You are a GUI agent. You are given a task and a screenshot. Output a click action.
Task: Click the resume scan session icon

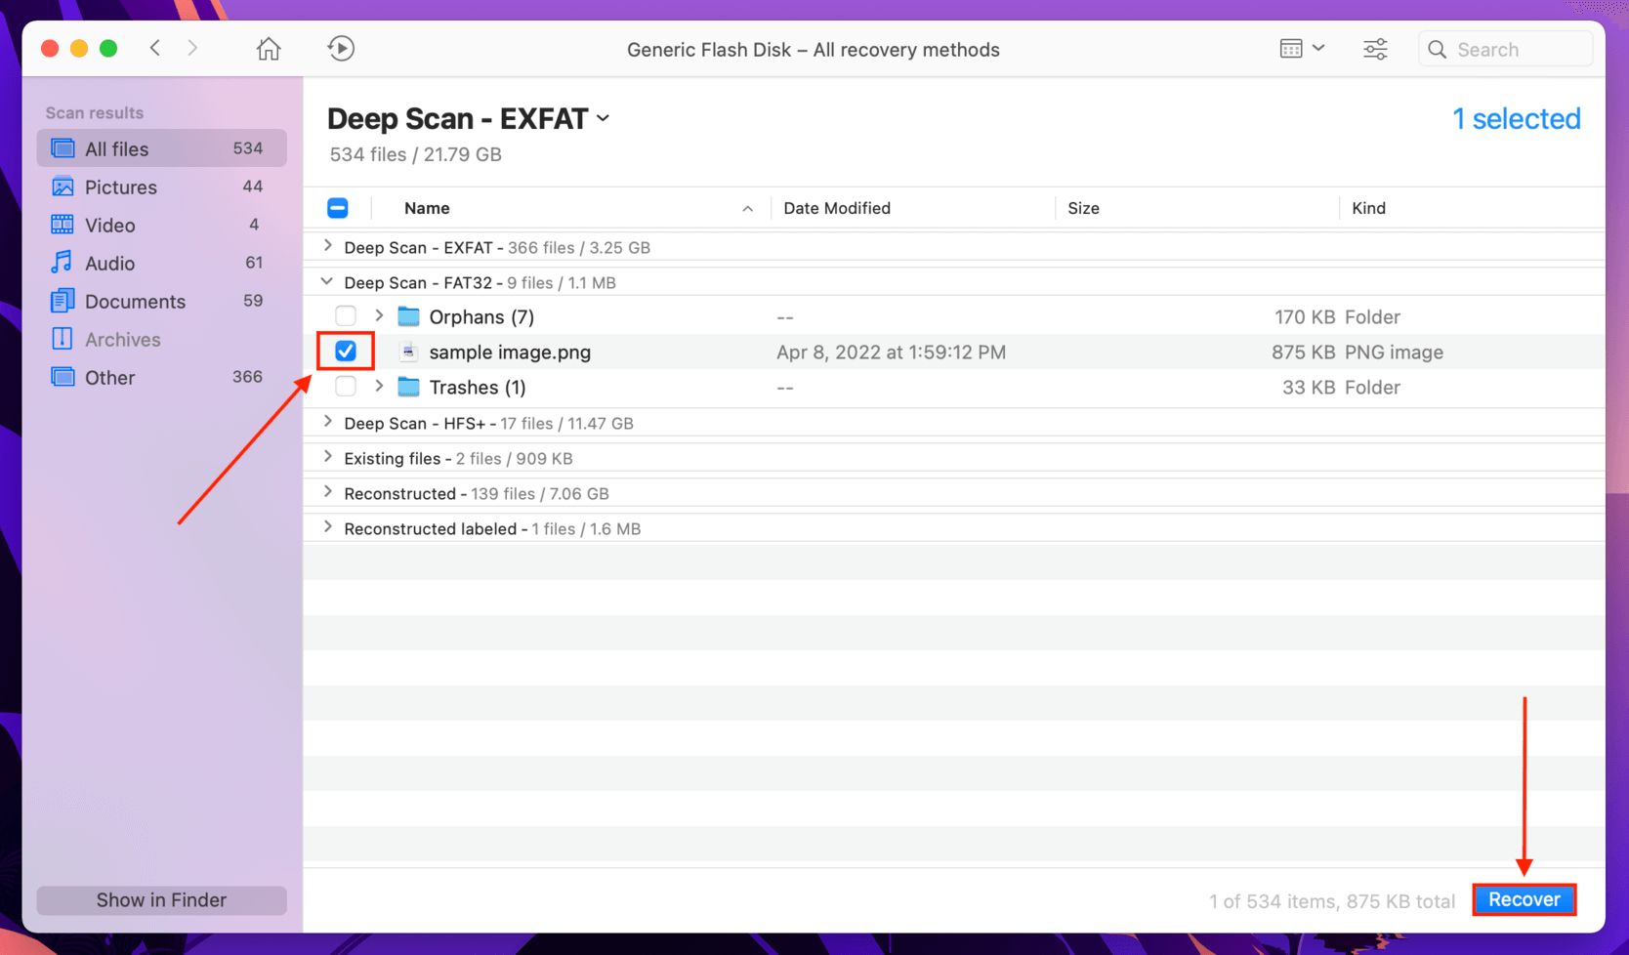coord(341,49)
